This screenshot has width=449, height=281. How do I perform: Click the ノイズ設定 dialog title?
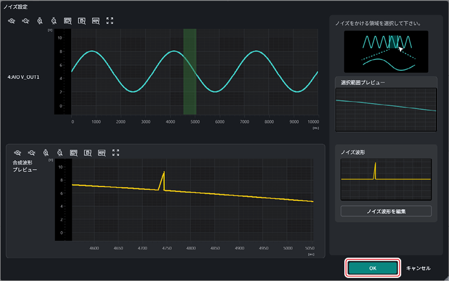coord(16,7)
